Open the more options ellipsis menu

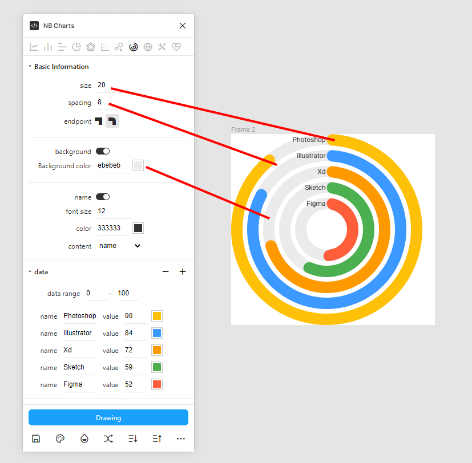coord(181,438)
